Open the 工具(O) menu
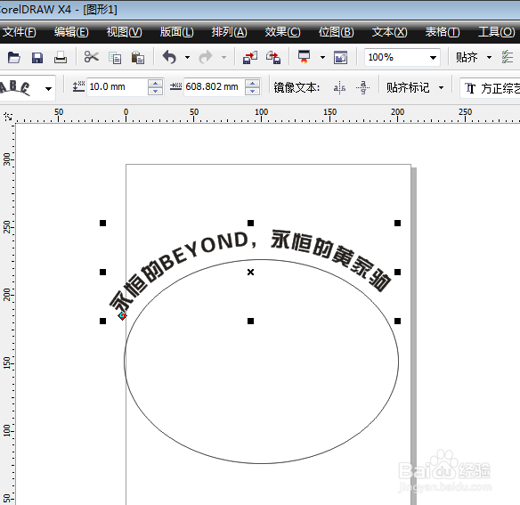Image resolution: width=520 pixels, height=505 pixels. click(497, 32)
